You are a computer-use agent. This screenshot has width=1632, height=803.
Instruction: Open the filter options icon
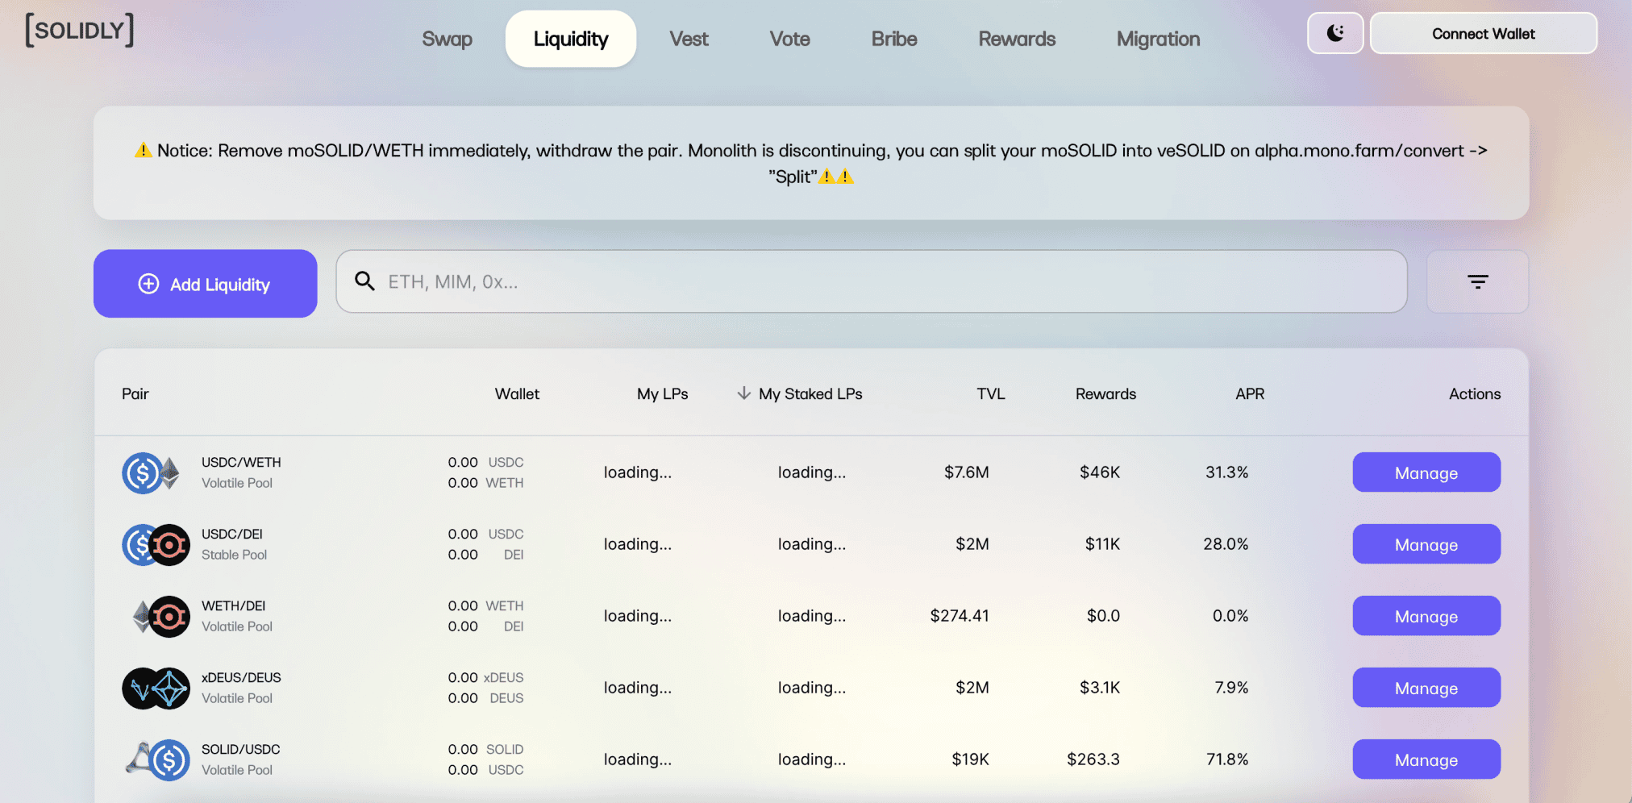pyautogui.click(x=1477, y=281)
